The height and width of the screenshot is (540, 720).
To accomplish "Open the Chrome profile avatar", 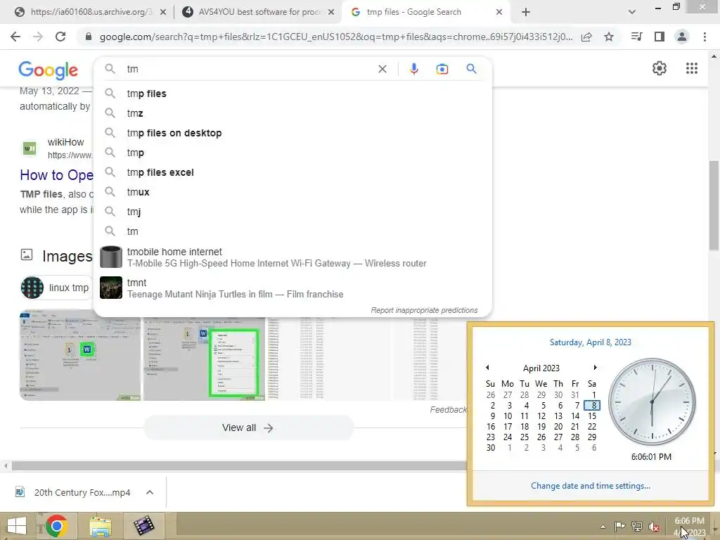I will [x=682, y=37].
